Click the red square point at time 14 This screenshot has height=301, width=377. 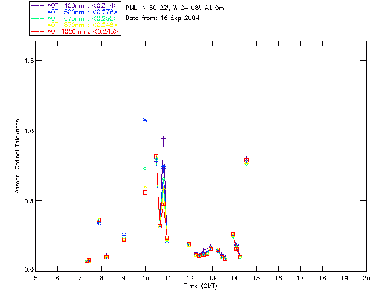pyautogui.click(x=233, y=234)
